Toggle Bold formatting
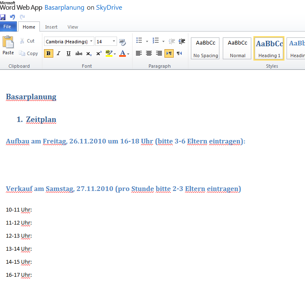The width and height of the screenshot is (305, 286). pos(49,53)
